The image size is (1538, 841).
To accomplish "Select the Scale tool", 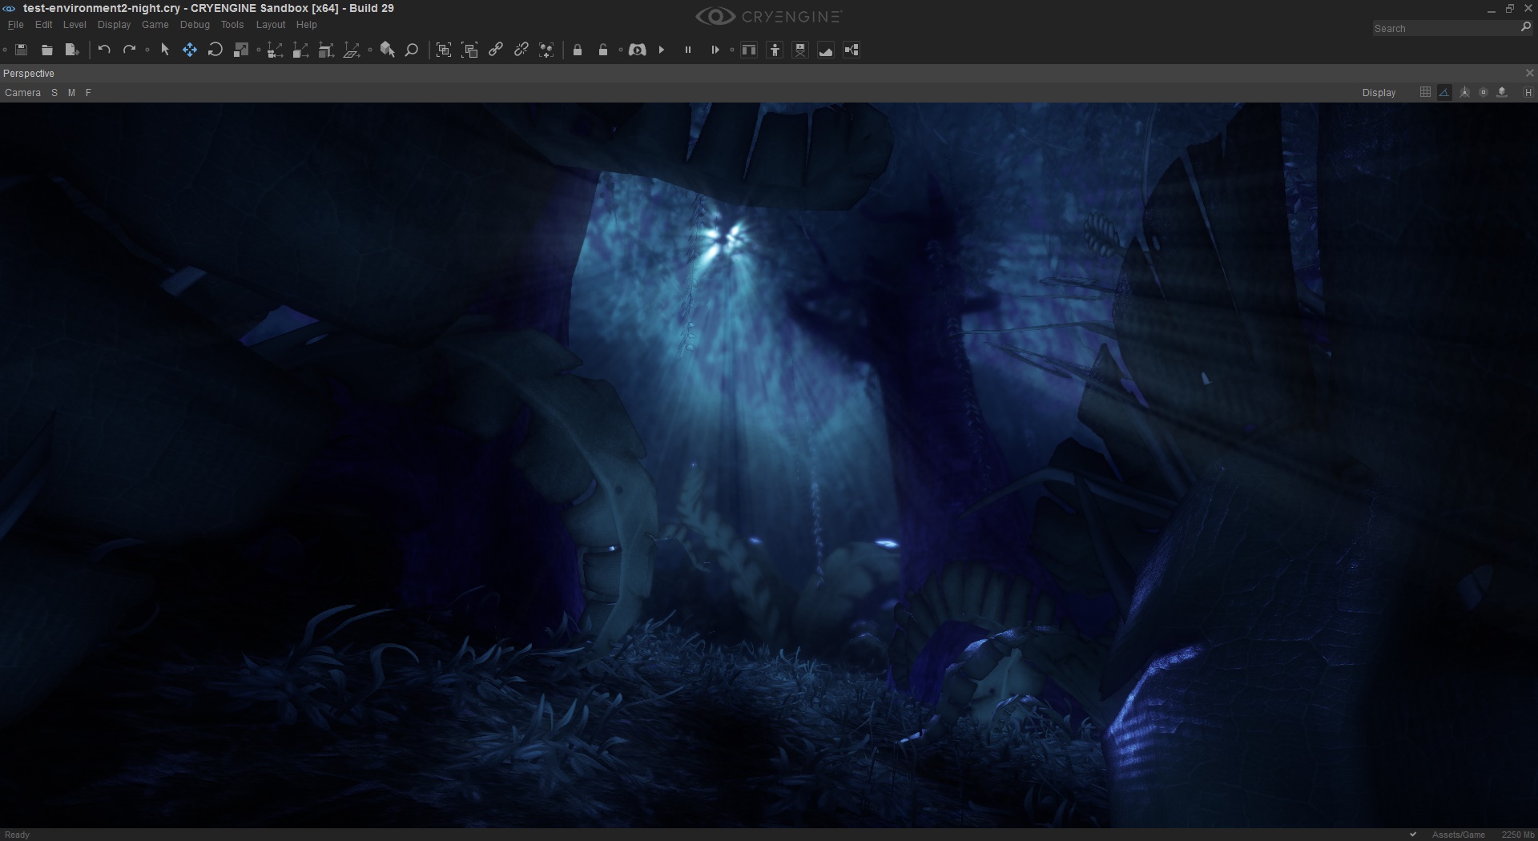I will coord(240,50).
